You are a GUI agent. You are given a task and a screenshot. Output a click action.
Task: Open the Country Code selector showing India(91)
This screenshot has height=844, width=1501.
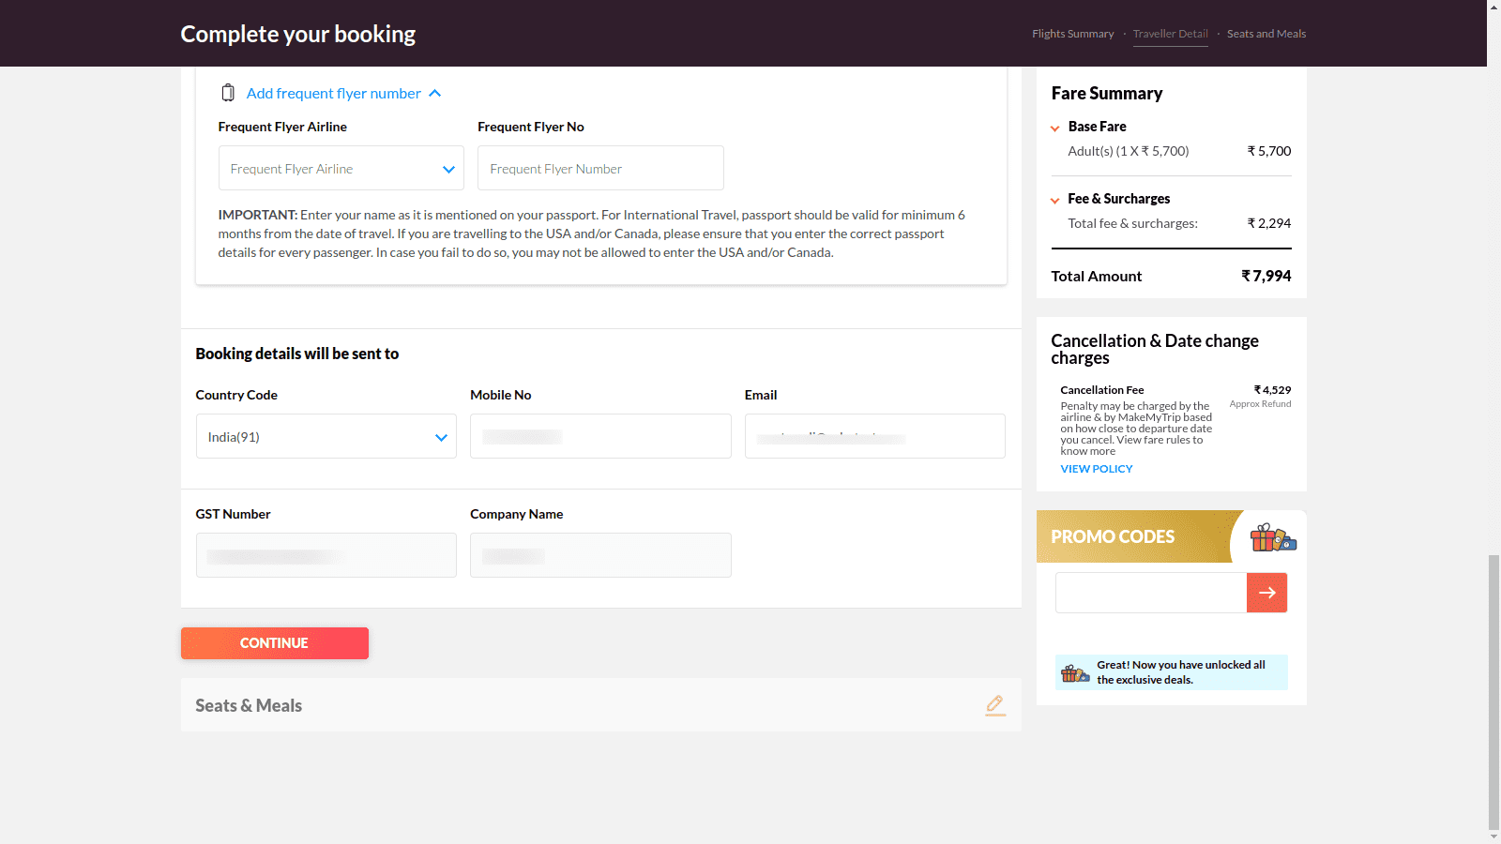coord(326,436)
